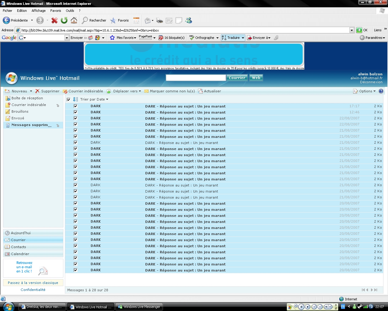
Task: Open the Calendrier section
Action: tap(33, 254)
